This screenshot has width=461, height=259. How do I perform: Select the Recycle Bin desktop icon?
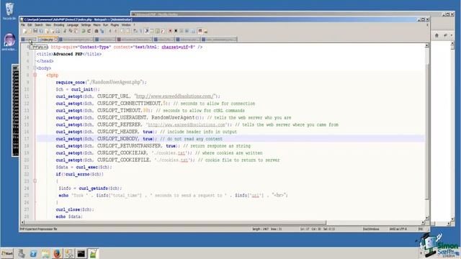pos(9,12)
